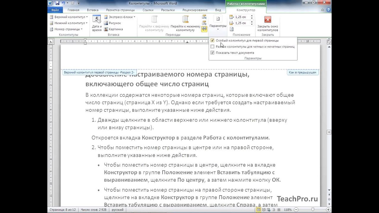Screen dimensions: 379x213
Task: Switch to Print Layout view in status bar
Action: (x=258, y=210)
